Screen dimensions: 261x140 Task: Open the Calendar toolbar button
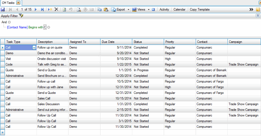pos(179,10)
